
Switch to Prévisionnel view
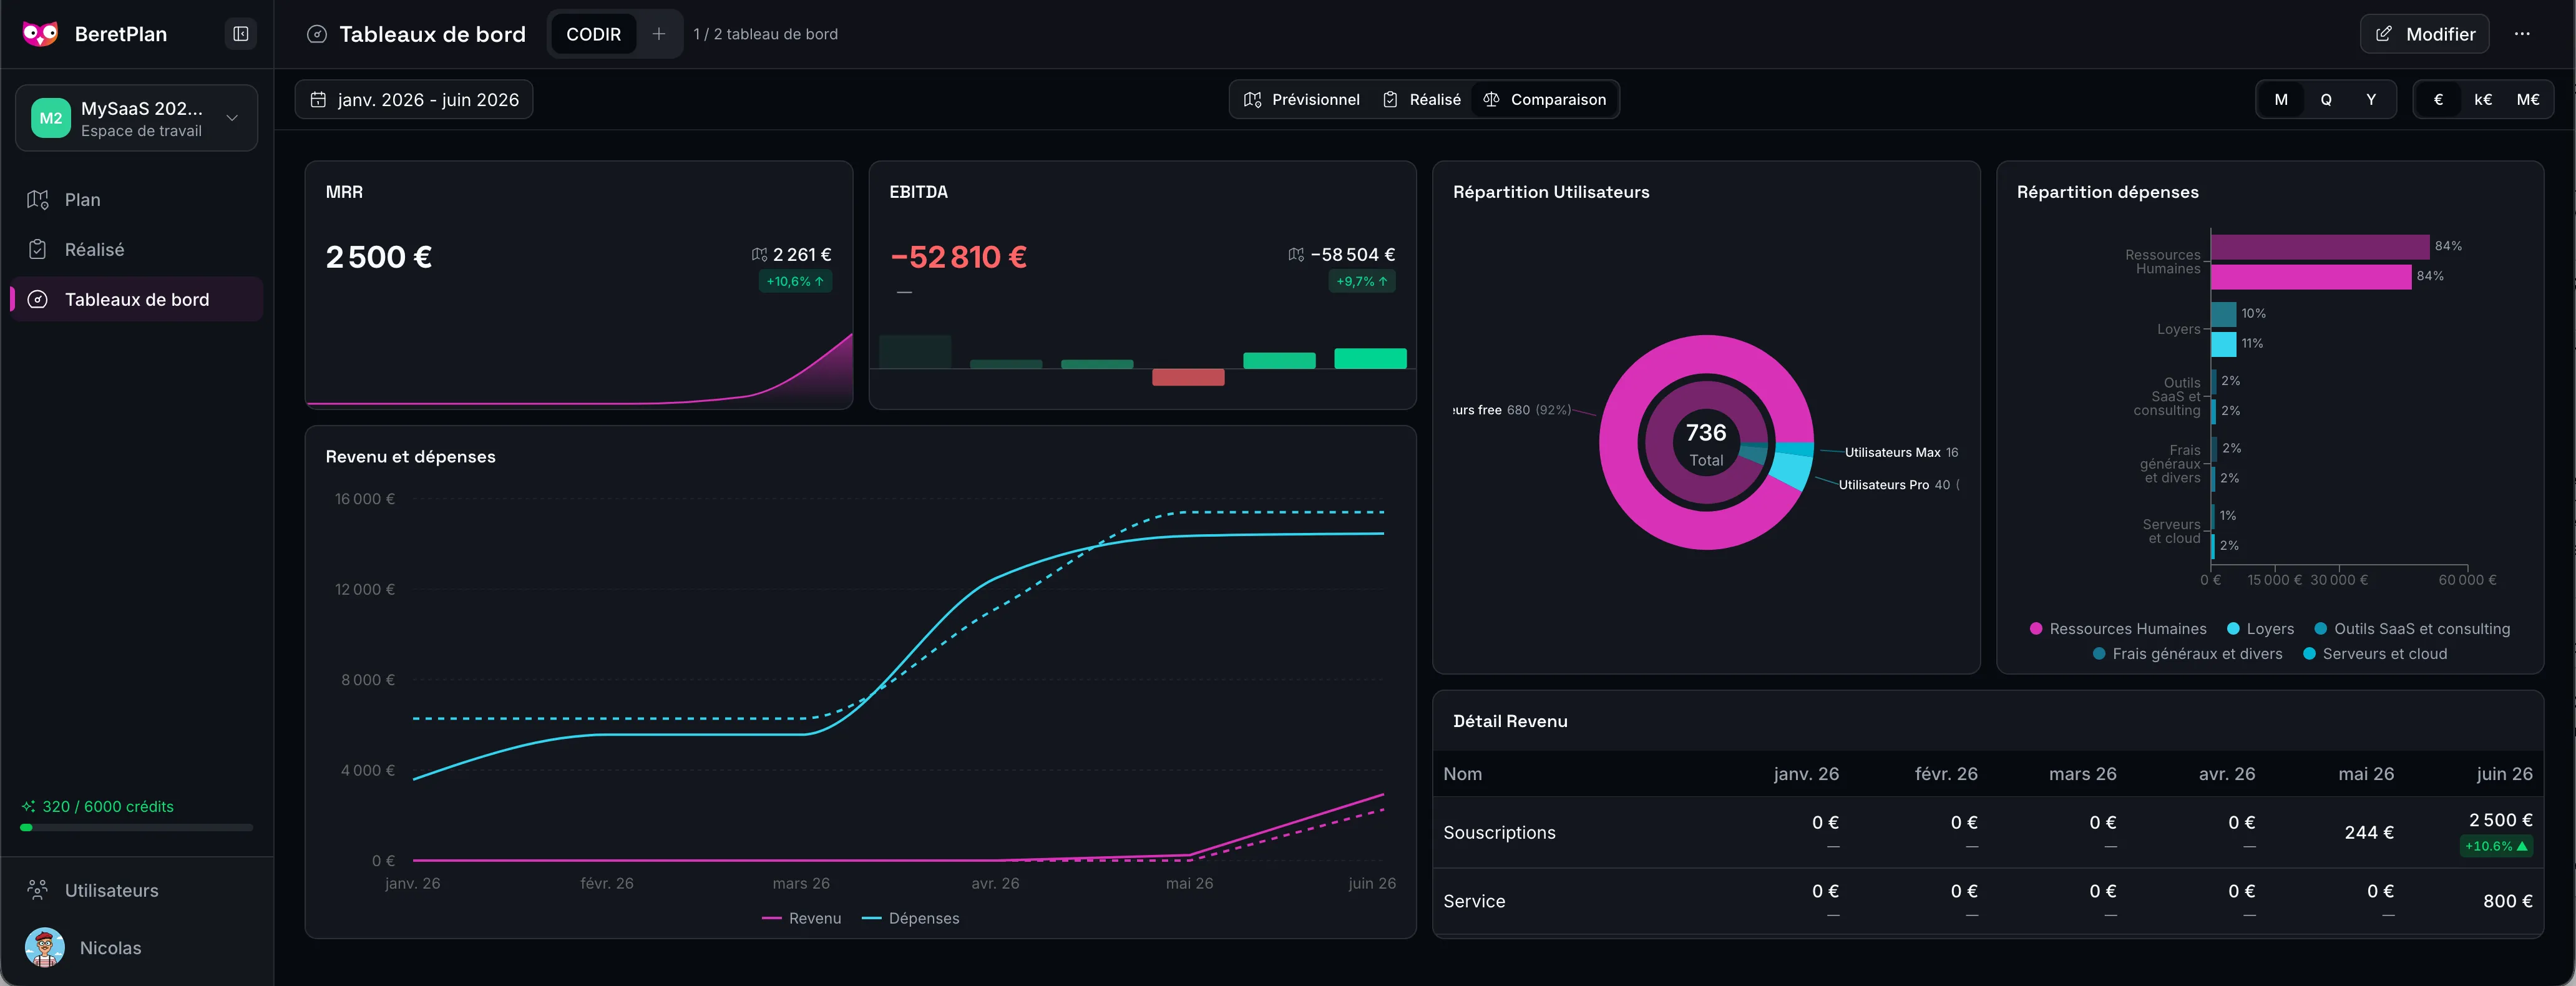[x=1301, y=100]
